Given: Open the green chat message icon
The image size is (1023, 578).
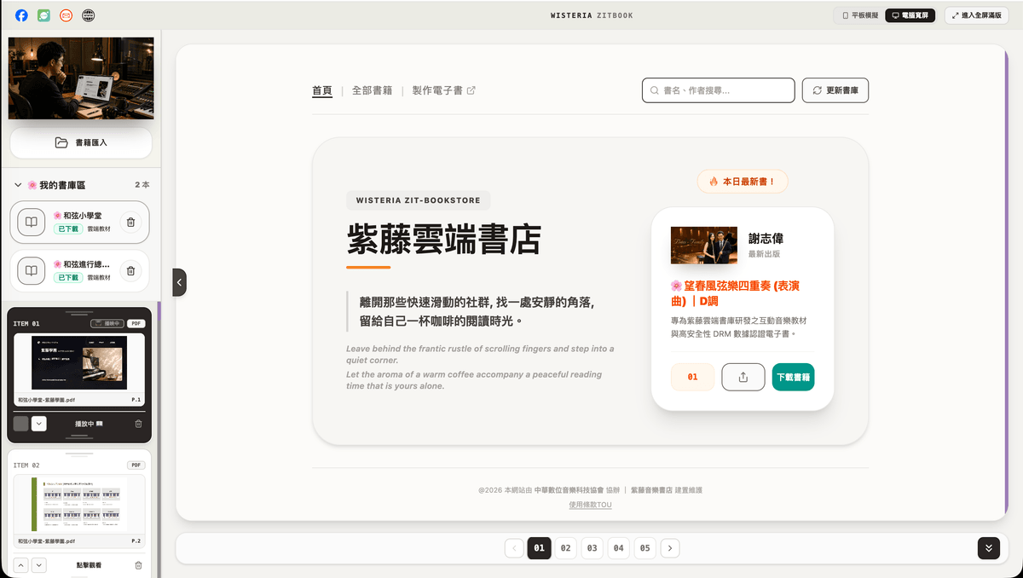Looking at the screenshot, I should [x=43, y=15].
